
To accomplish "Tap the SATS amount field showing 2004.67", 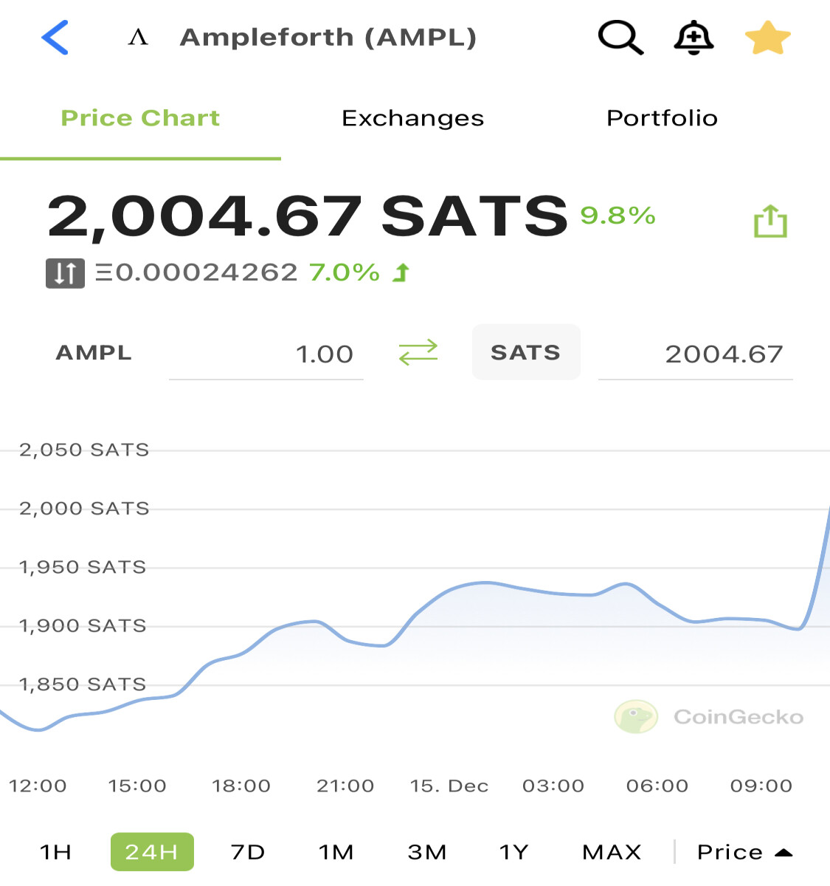I will click(x=696, y=354).
